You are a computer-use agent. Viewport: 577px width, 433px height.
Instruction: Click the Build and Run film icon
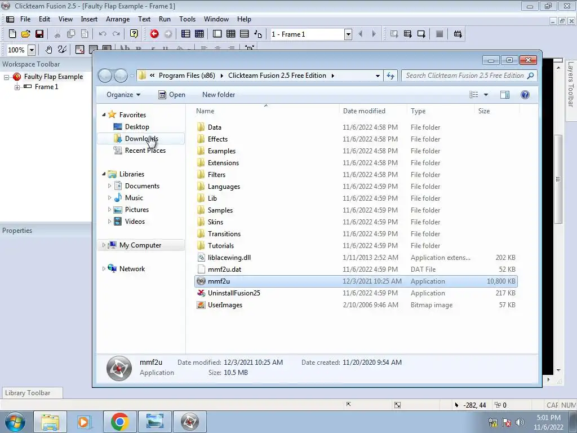[458, 34]
